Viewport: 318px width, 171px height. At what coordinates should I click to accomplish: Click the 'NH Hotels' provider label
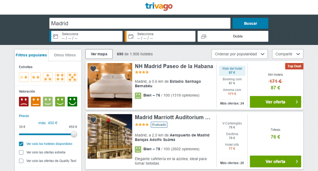(276, 74)
